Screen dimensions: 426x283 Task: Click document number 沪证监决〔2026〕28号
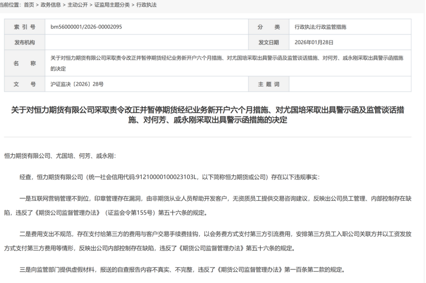(77, 84)
